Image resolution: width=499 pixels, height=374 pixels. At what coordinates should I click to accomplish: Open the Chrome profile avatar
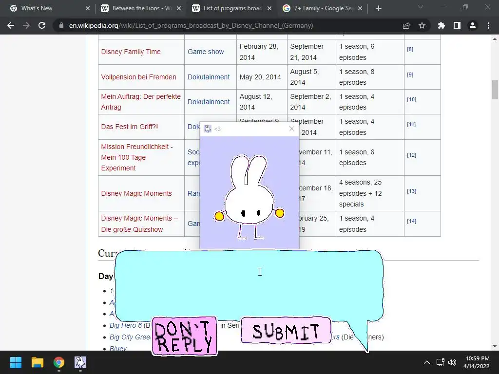473,25
